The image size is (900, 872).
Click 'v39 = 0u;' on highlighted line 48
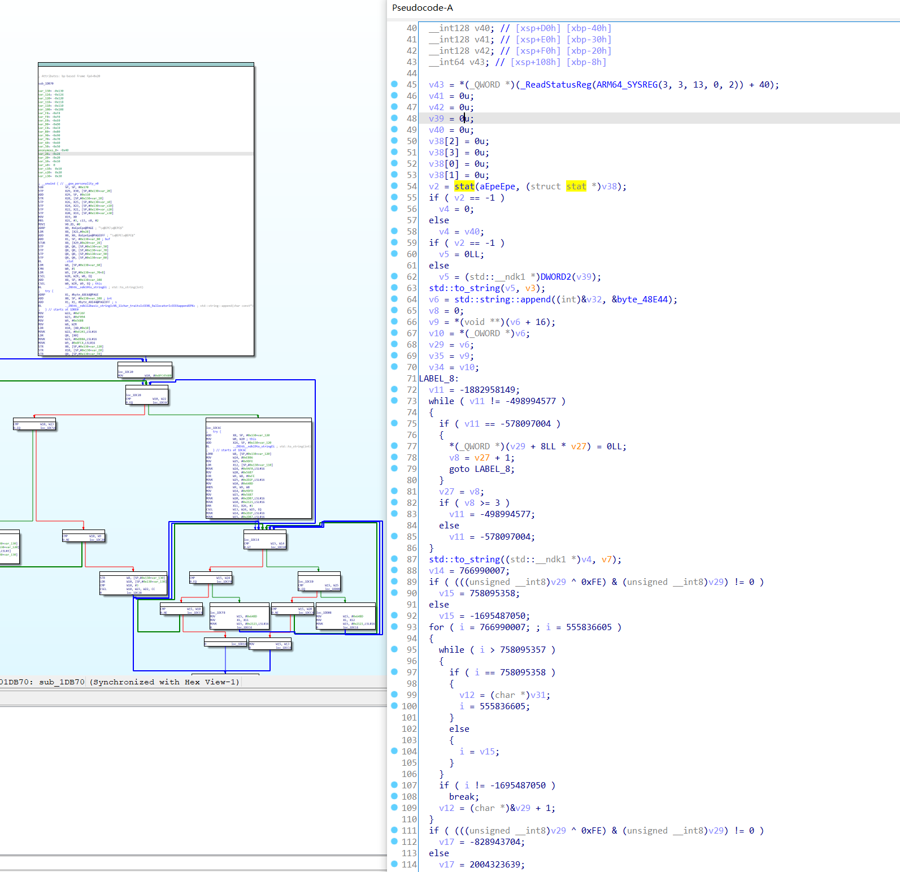click(451, 119)
